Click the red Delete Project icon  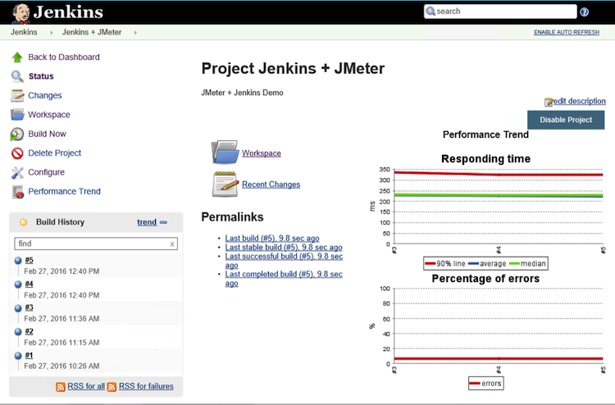pyautogui.click(x=17, y=153)
